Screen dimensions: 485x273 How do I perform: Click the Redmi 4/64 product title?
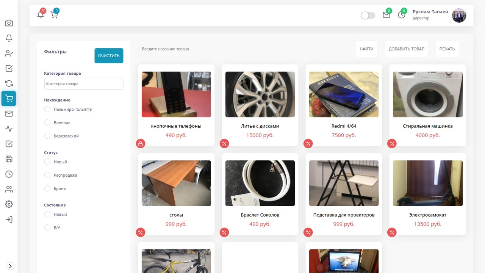point(344,126)
